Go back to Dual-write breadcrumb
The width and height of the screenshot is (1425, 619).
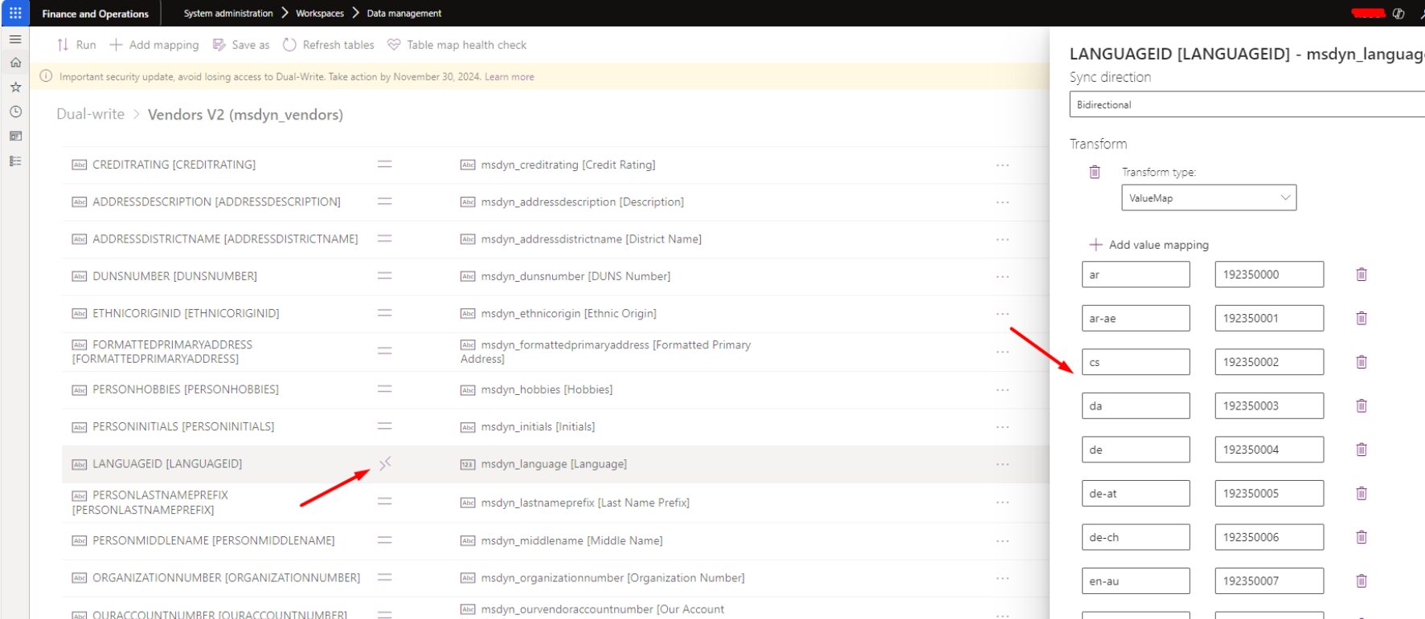91,114
